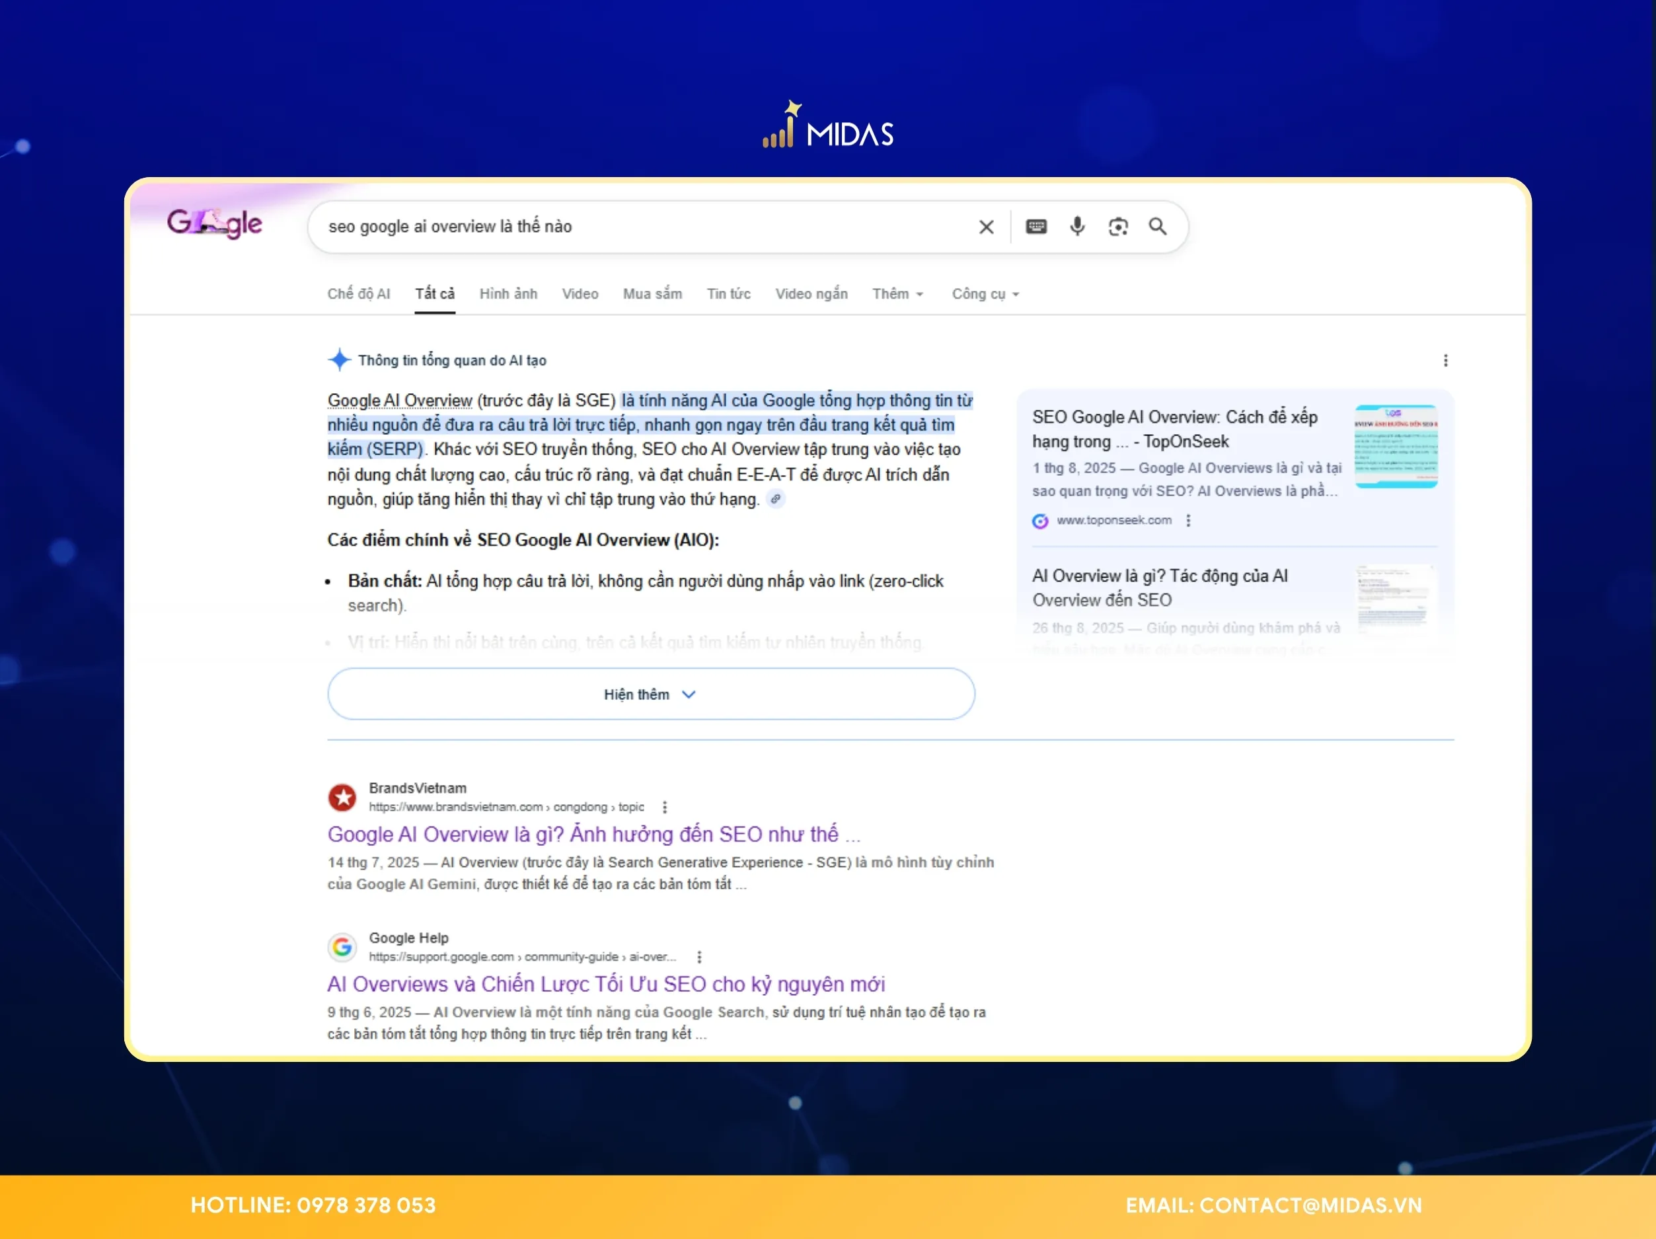Click the BrandsVietnam star favicon
1656x1239 pixels.
(342, 798)
